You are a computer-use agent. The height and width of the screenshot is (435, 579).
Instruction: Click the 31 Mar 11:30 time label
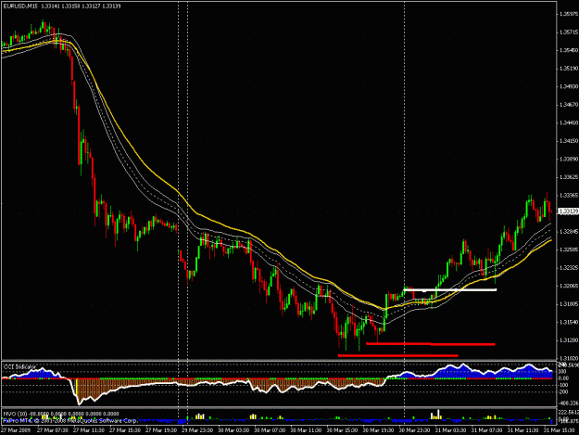pos(522,430)
